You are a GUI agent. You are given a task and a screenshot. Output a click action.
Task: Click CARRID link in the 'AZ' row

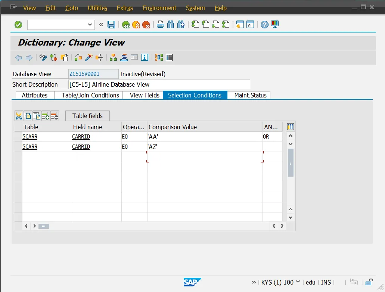coord(81,147)
